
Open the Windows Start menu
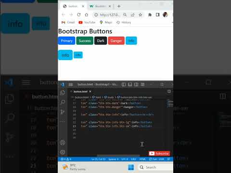(131, 167)
